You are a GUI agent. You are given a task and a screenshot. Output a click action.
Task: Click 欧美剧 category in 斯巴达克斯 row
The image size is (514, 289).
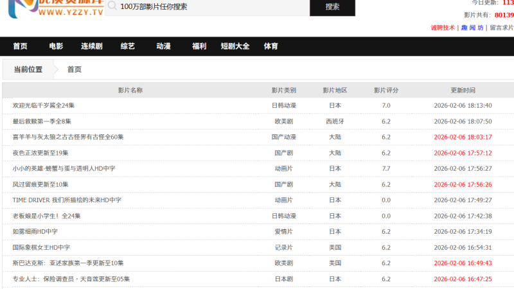[284, 263]
